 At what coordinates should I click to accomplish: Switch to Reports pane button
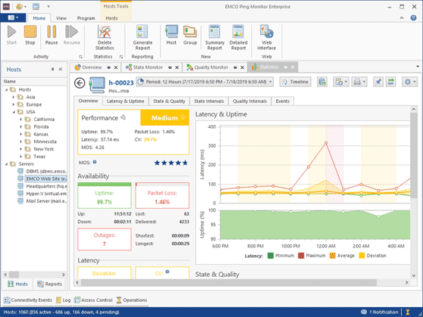[x=49, y=284]
